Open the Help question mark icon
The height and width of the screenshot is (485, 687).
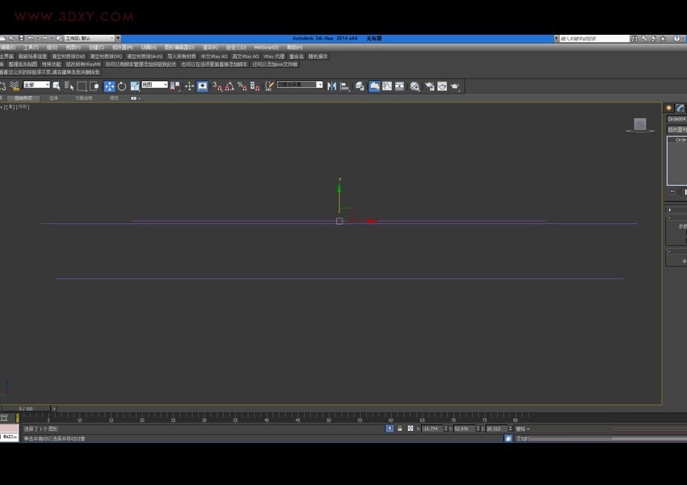coord(677,39)
